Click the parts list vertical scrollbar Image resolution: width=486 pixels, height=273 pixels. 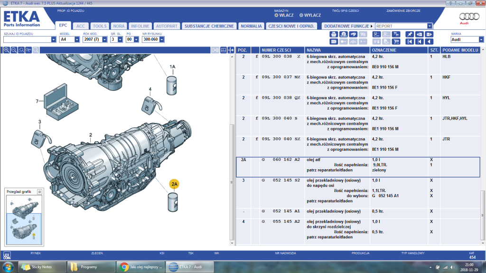[x=483, y=215]
